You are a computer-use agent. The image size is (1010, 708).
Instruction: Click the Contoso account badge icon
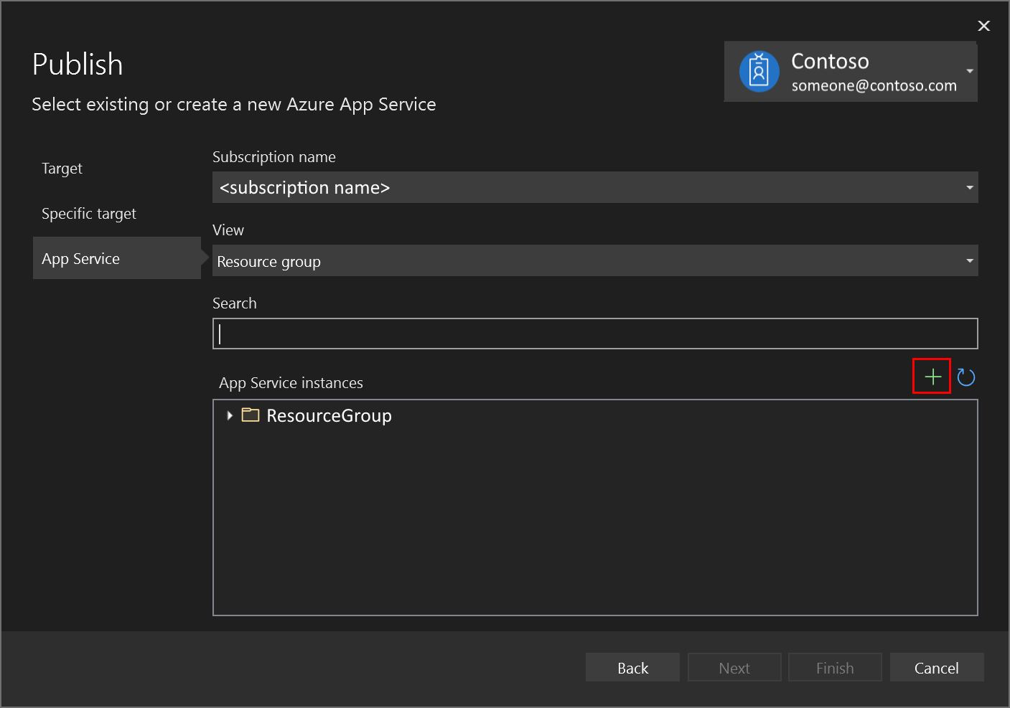(x=759, y=71)
